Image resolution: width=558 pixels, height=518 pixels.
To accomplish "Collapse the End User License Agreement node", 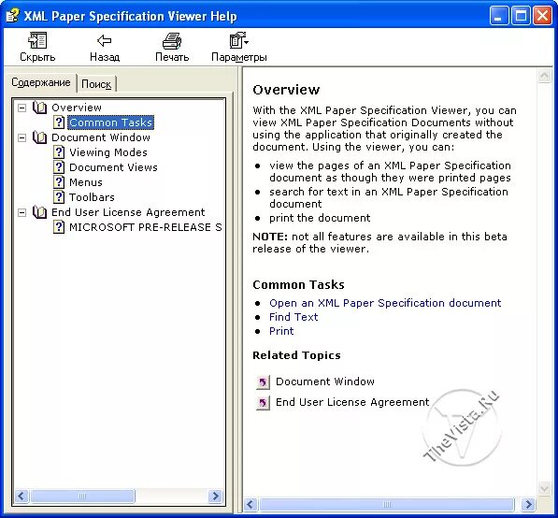I will click(21, 212).
